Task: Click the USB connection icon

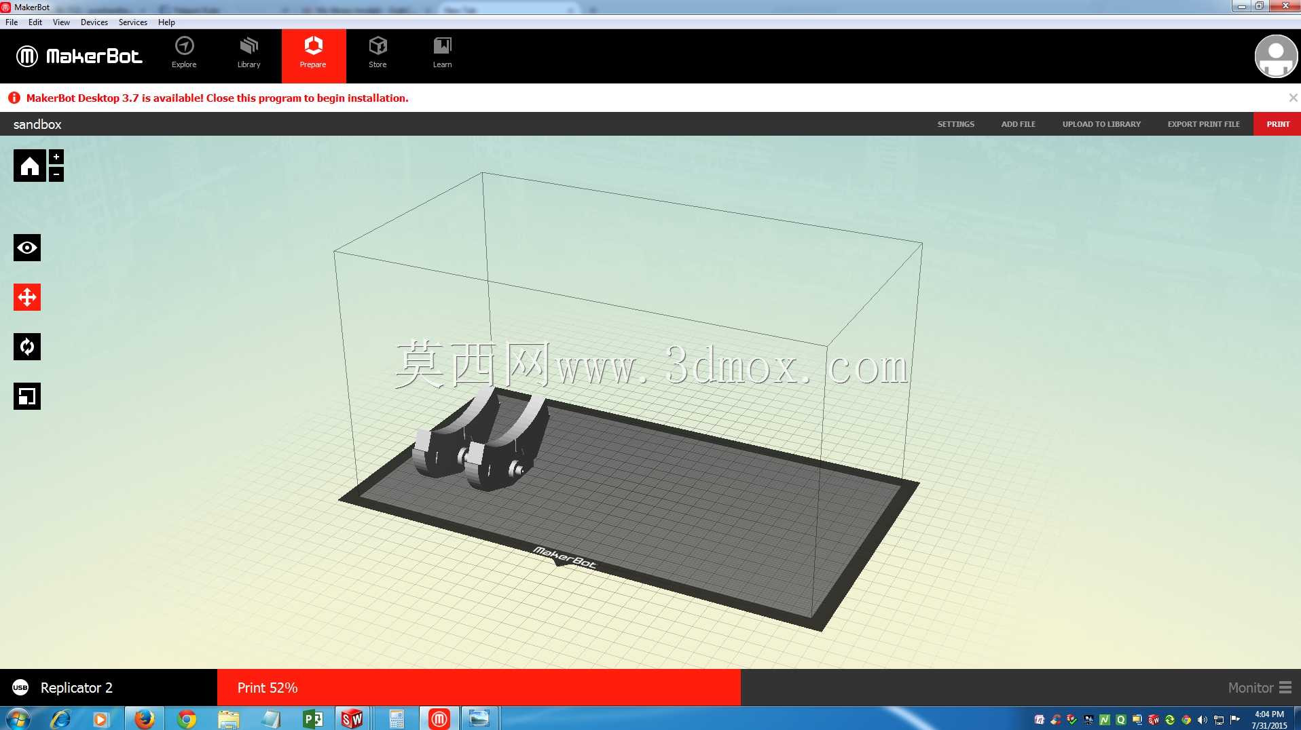Action: [x=20, y=687]
